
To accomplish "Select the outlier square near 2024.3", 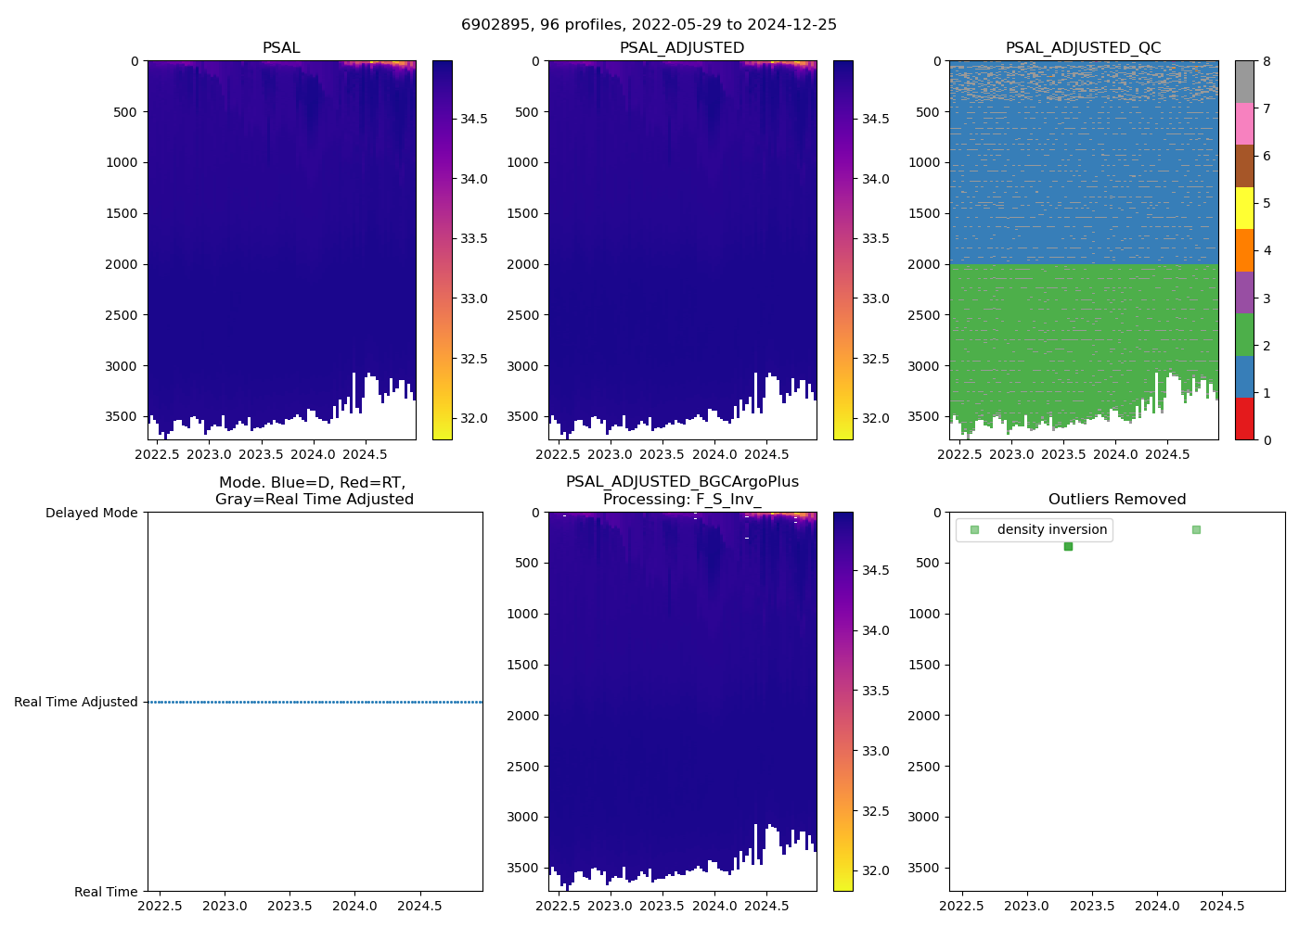I will [1196, 529].
